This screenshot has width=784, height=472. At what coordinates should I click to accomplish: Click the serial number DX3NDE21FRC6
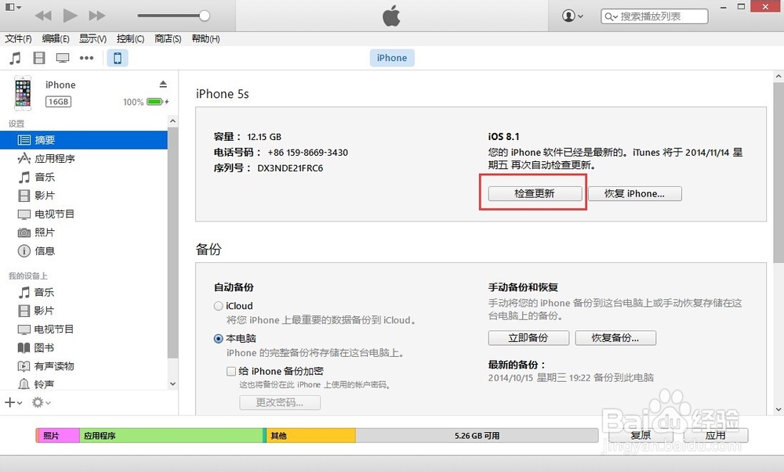tap(290, 168)
